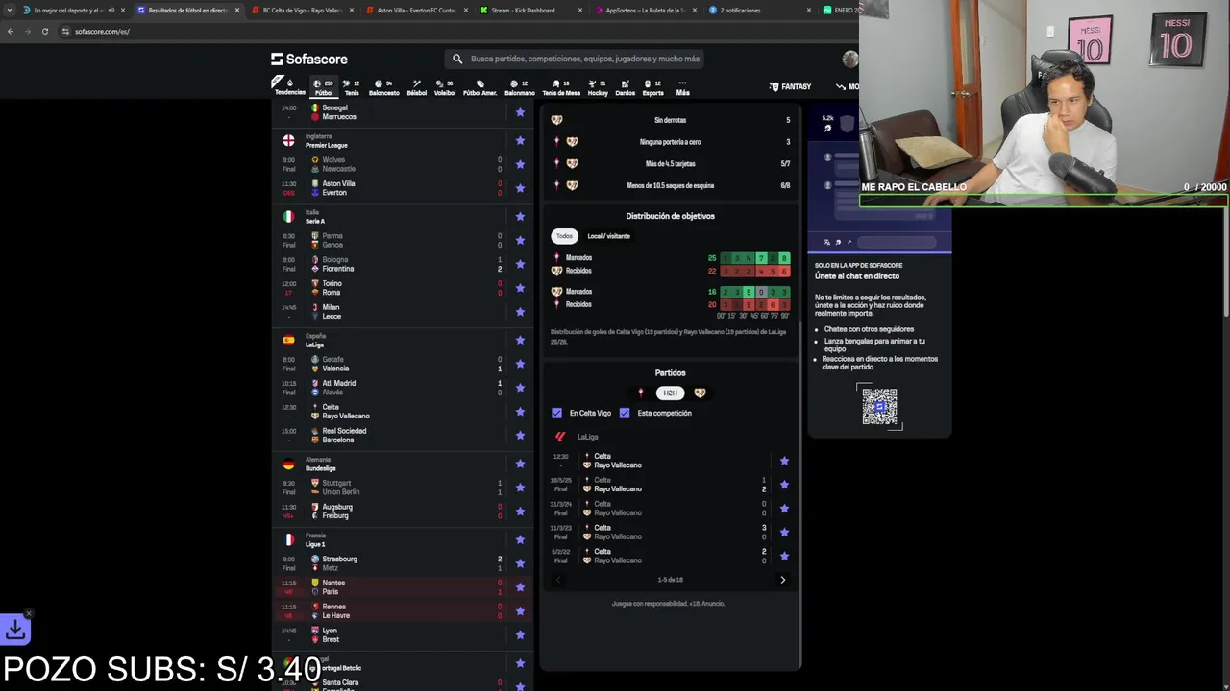Open the Milan vs Lecce match
1230x691 pixels.
pos(402,312)
